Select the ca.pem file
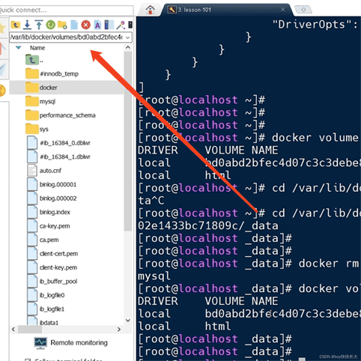 coord(43,240)
